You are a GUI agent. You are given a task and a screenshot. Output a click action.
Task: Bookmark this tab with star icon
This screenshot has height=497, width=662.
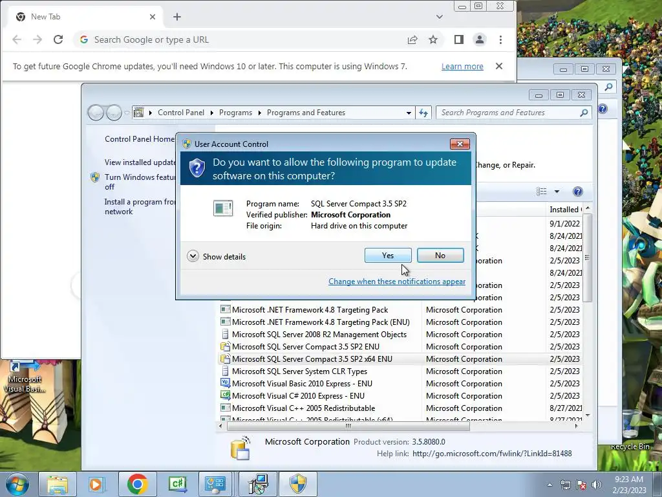pos(433,39)
